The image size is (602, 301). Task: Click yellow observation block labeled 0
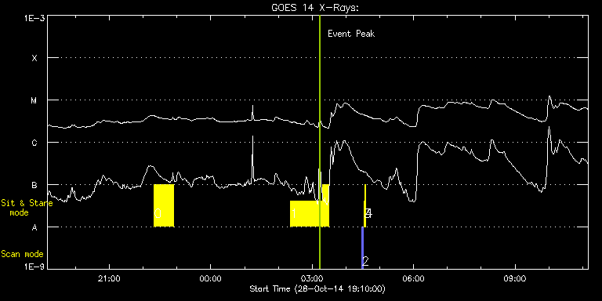point(164,205)
